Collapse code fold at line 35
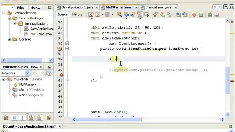This screenshot has height=132, width=235. coord(67,48)
